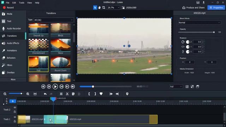Click the Position Y input field
This screenshot has width=226, height=127.
click(x=212, y=62)
